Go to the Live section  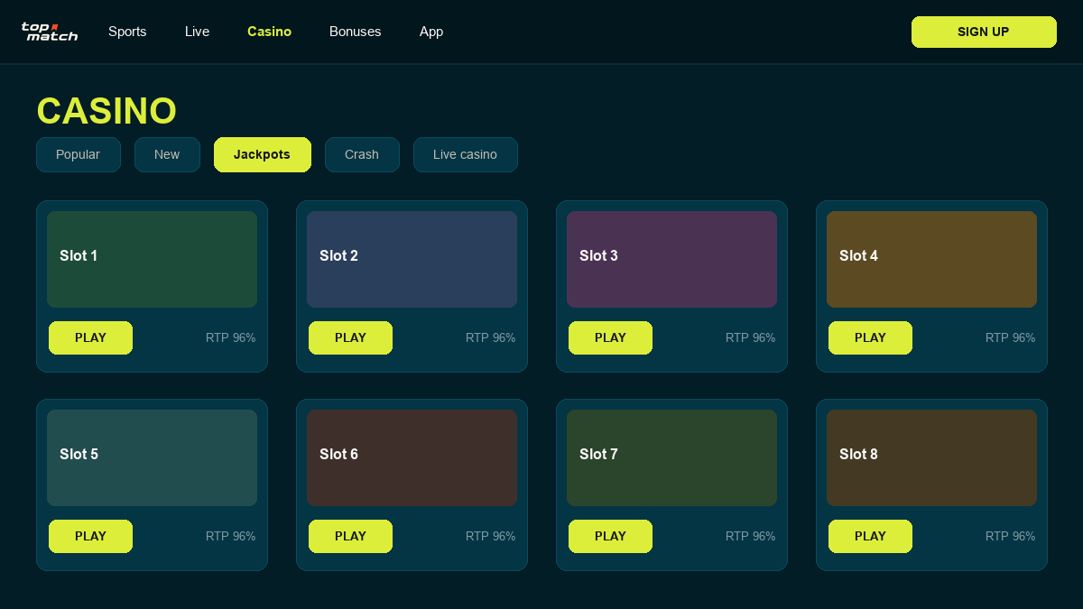(x=197, y=32)
